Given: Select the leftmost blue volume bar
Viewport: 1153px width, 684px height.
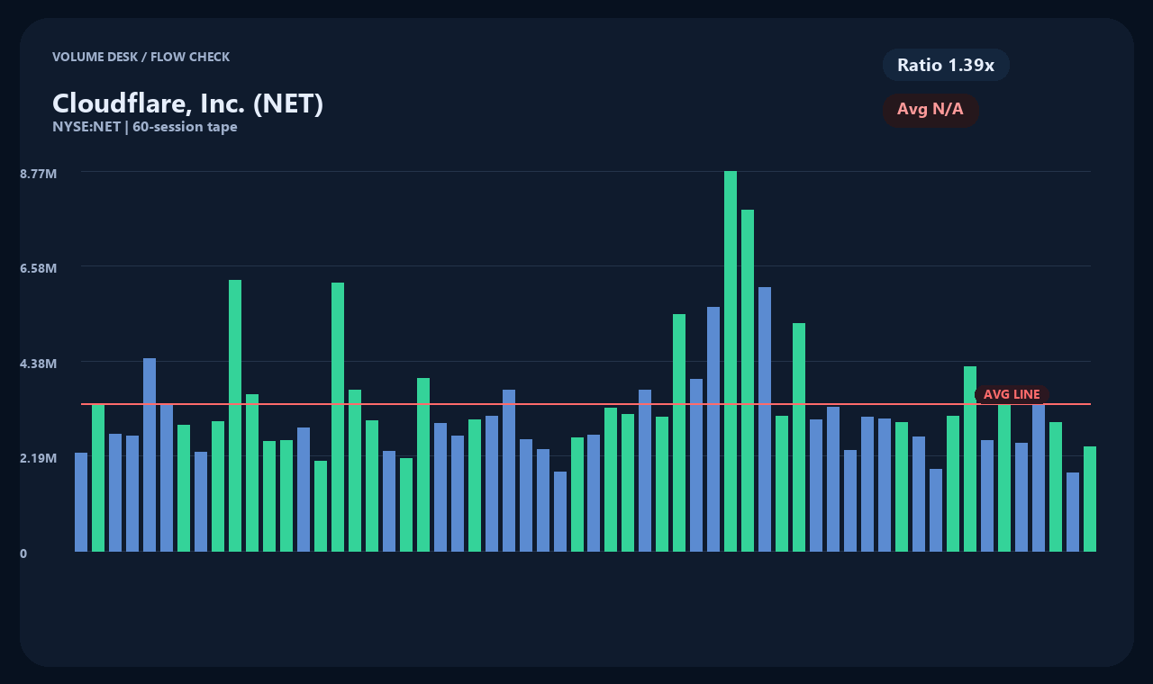Looking at the screenshot, I should pyautogui.click(x=81, y=502).
